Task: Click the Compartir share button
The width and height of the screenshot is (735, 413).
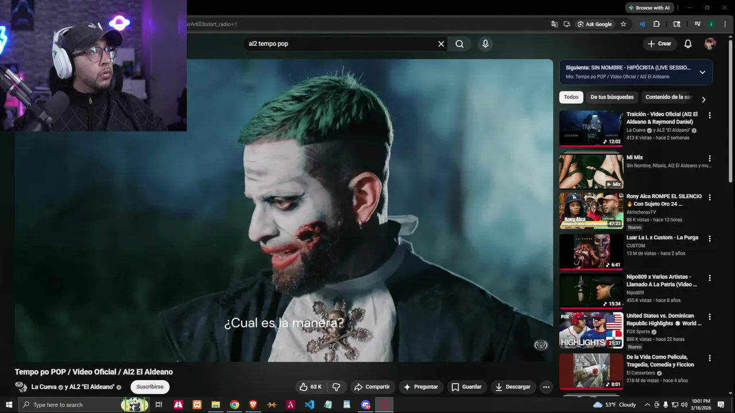Action: (x=372, y=387)
